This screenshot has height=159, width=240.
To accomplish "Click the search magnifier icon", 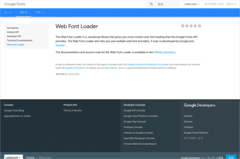I will [151, 4].
